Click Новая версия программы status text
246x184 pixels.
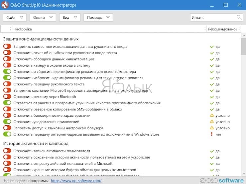pos(26,181)
